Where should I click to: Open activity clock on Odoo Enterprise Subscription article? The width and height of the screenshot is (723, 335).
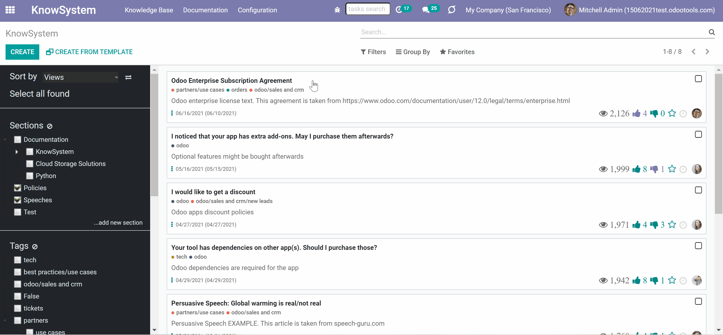tap(683, 114)
